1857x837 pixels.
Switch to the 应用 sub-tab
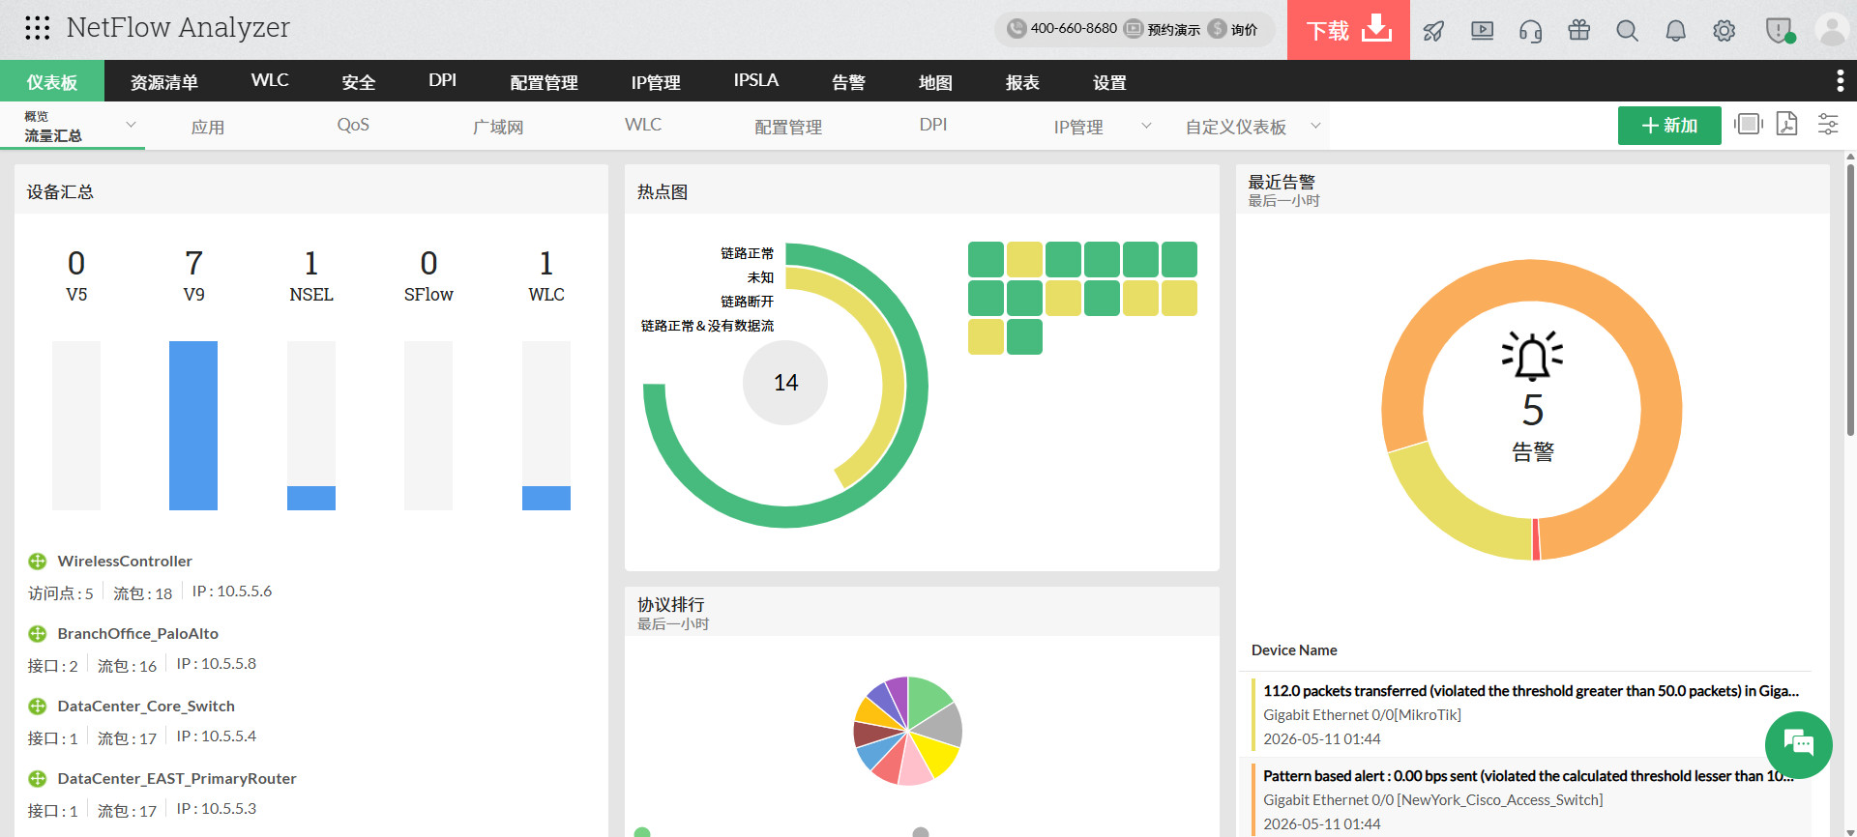(208, 127)
